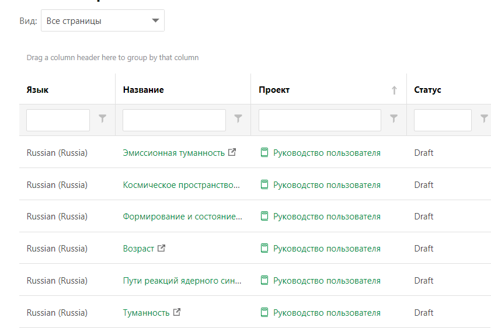This screenshot has width=491, height=328.
Task: Open the Космическое пространство page link
Action: (x=181, y=185)
